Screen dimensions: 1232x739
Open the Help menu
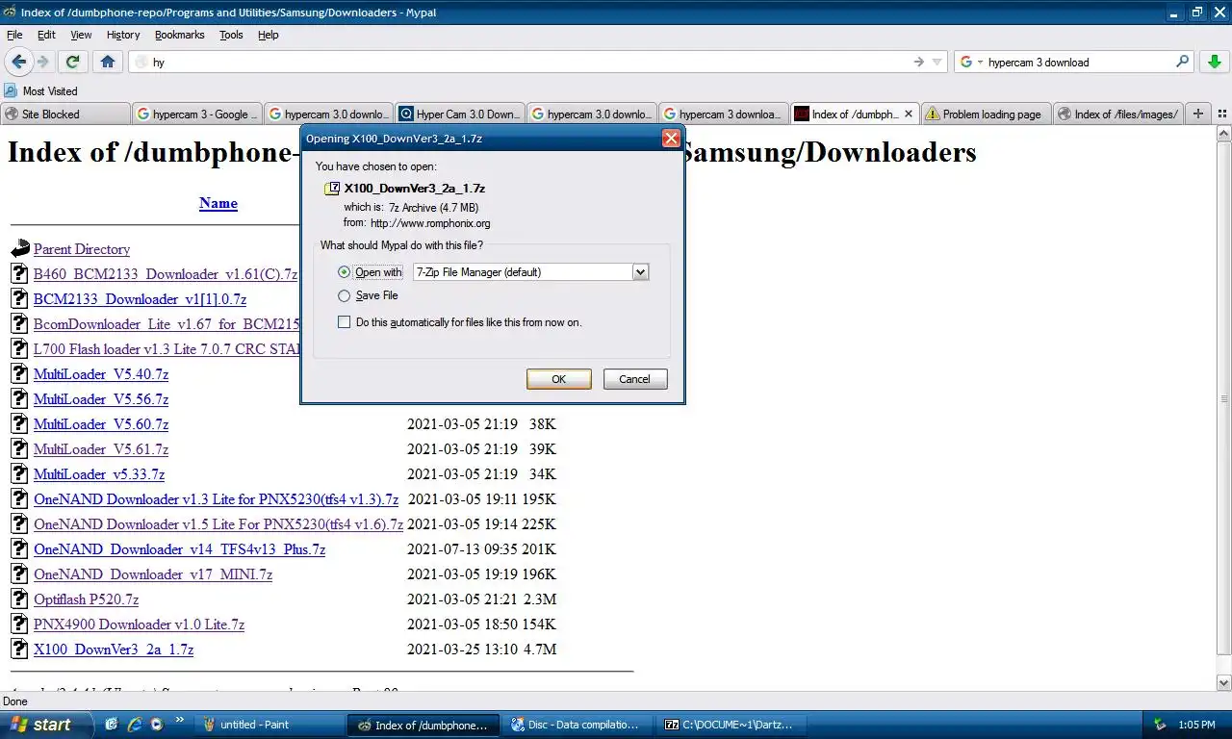coord(269,35)
